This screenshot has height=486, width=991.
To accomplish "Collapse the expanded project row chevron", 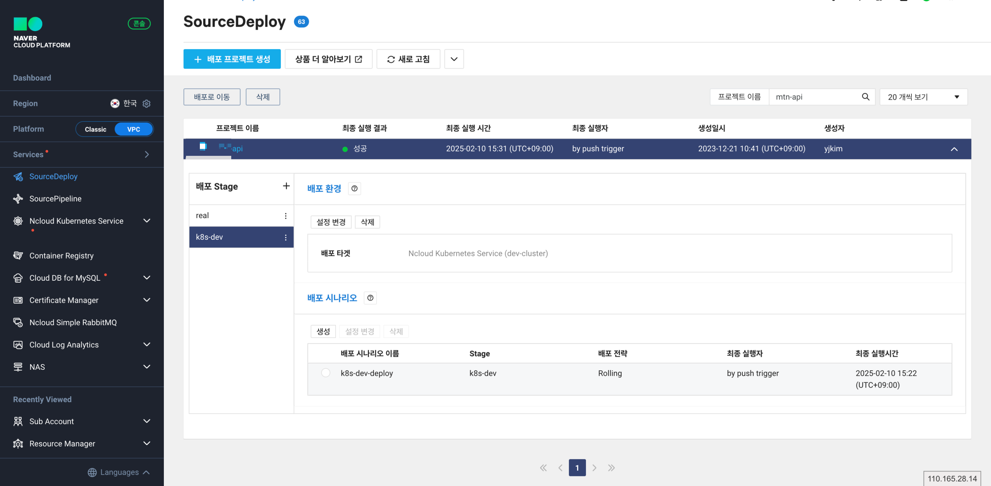I will click(x=954, y=149).
